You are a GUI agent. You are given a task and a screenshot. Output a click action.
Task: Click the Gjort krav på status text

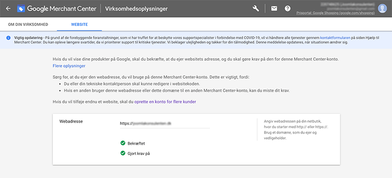[x=139, y=154]
